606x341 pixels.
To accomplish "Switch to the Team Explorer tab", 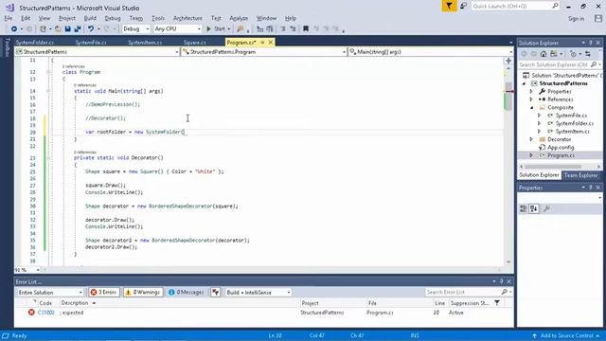I will (x=580, y=175).
